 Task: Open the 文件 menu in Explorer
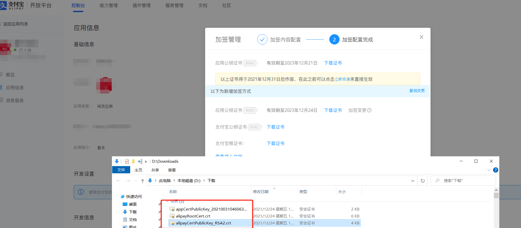tap(121, 170)
